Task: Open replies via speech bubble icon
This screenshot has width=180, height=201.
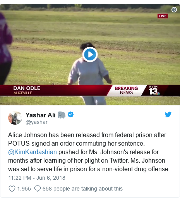Action: (x=38, y=189)
